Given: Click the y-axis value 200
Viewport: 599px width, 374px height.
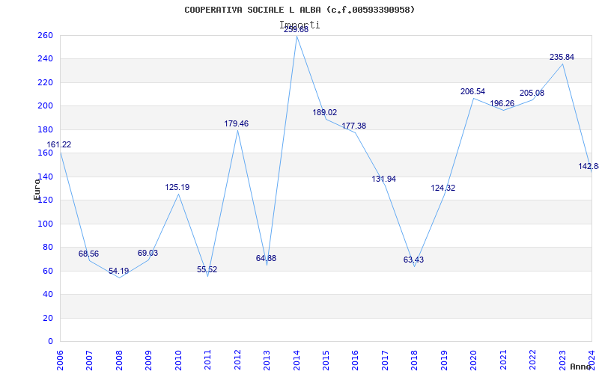Looking at the screenshot, I should click(45, 106).
